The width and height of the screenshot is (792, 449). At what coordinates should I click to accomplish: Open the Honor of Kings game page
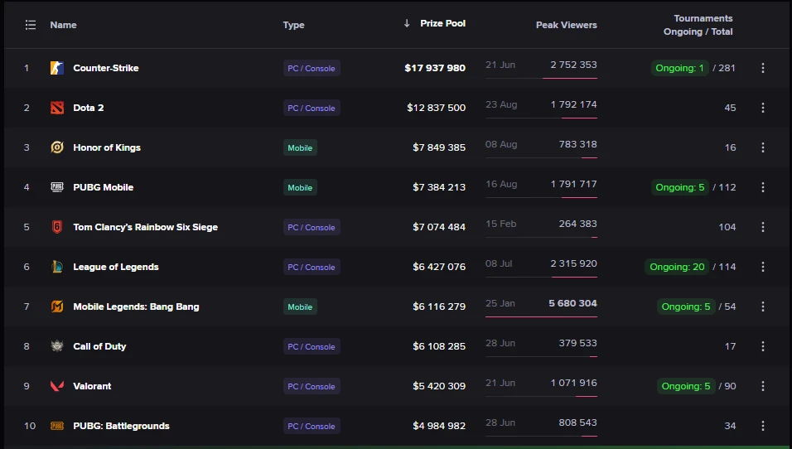coord(107,147)
